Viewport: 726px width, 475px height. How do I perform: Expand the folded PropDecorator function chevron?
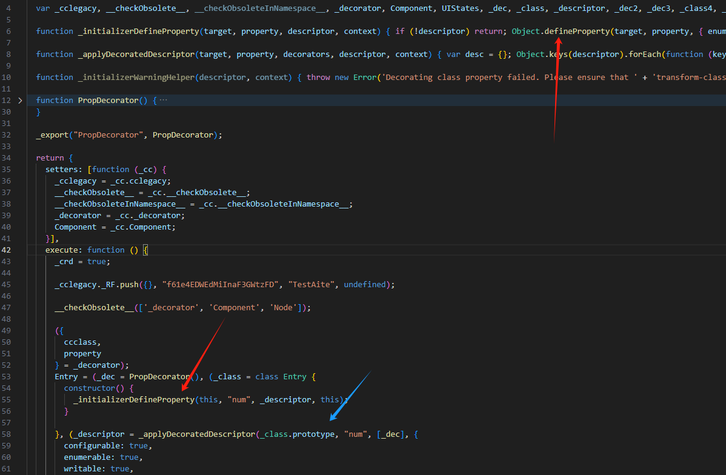click(20, 101)
